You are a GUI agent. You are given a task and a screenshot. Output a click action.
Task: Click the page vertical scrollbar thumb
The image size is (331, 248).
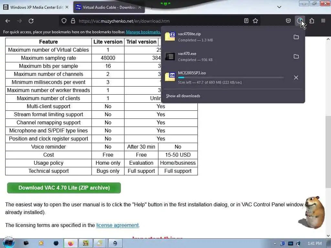pos(328,152)
